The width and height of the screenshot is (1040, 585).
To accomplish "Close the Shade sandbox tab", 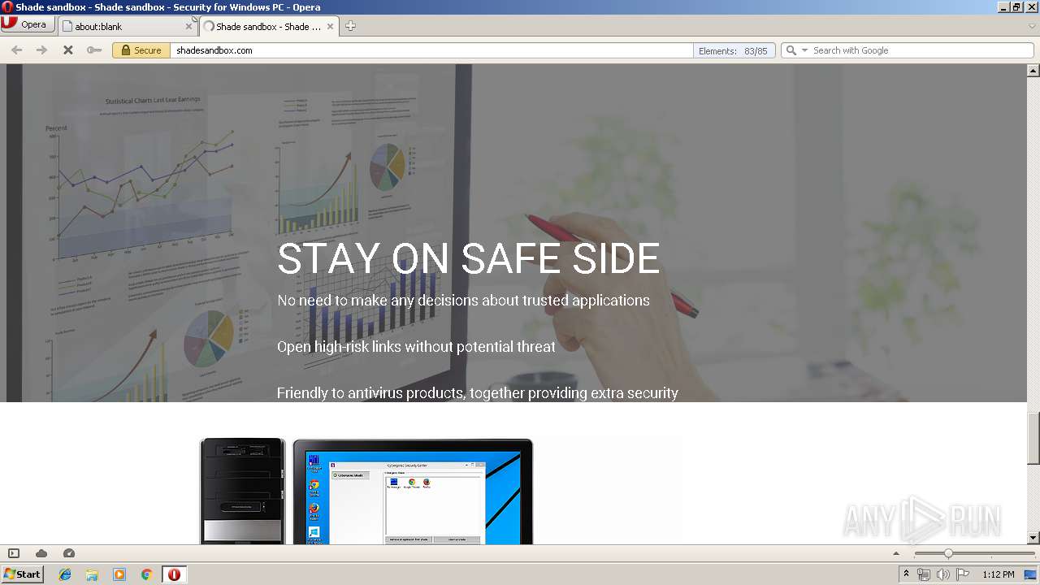I will click(331, 26).
